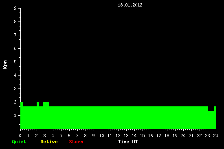Click the hour 12 tick label
Image resolution: width=224 pixels, height=149 pixels.
[x=118, y=136]
